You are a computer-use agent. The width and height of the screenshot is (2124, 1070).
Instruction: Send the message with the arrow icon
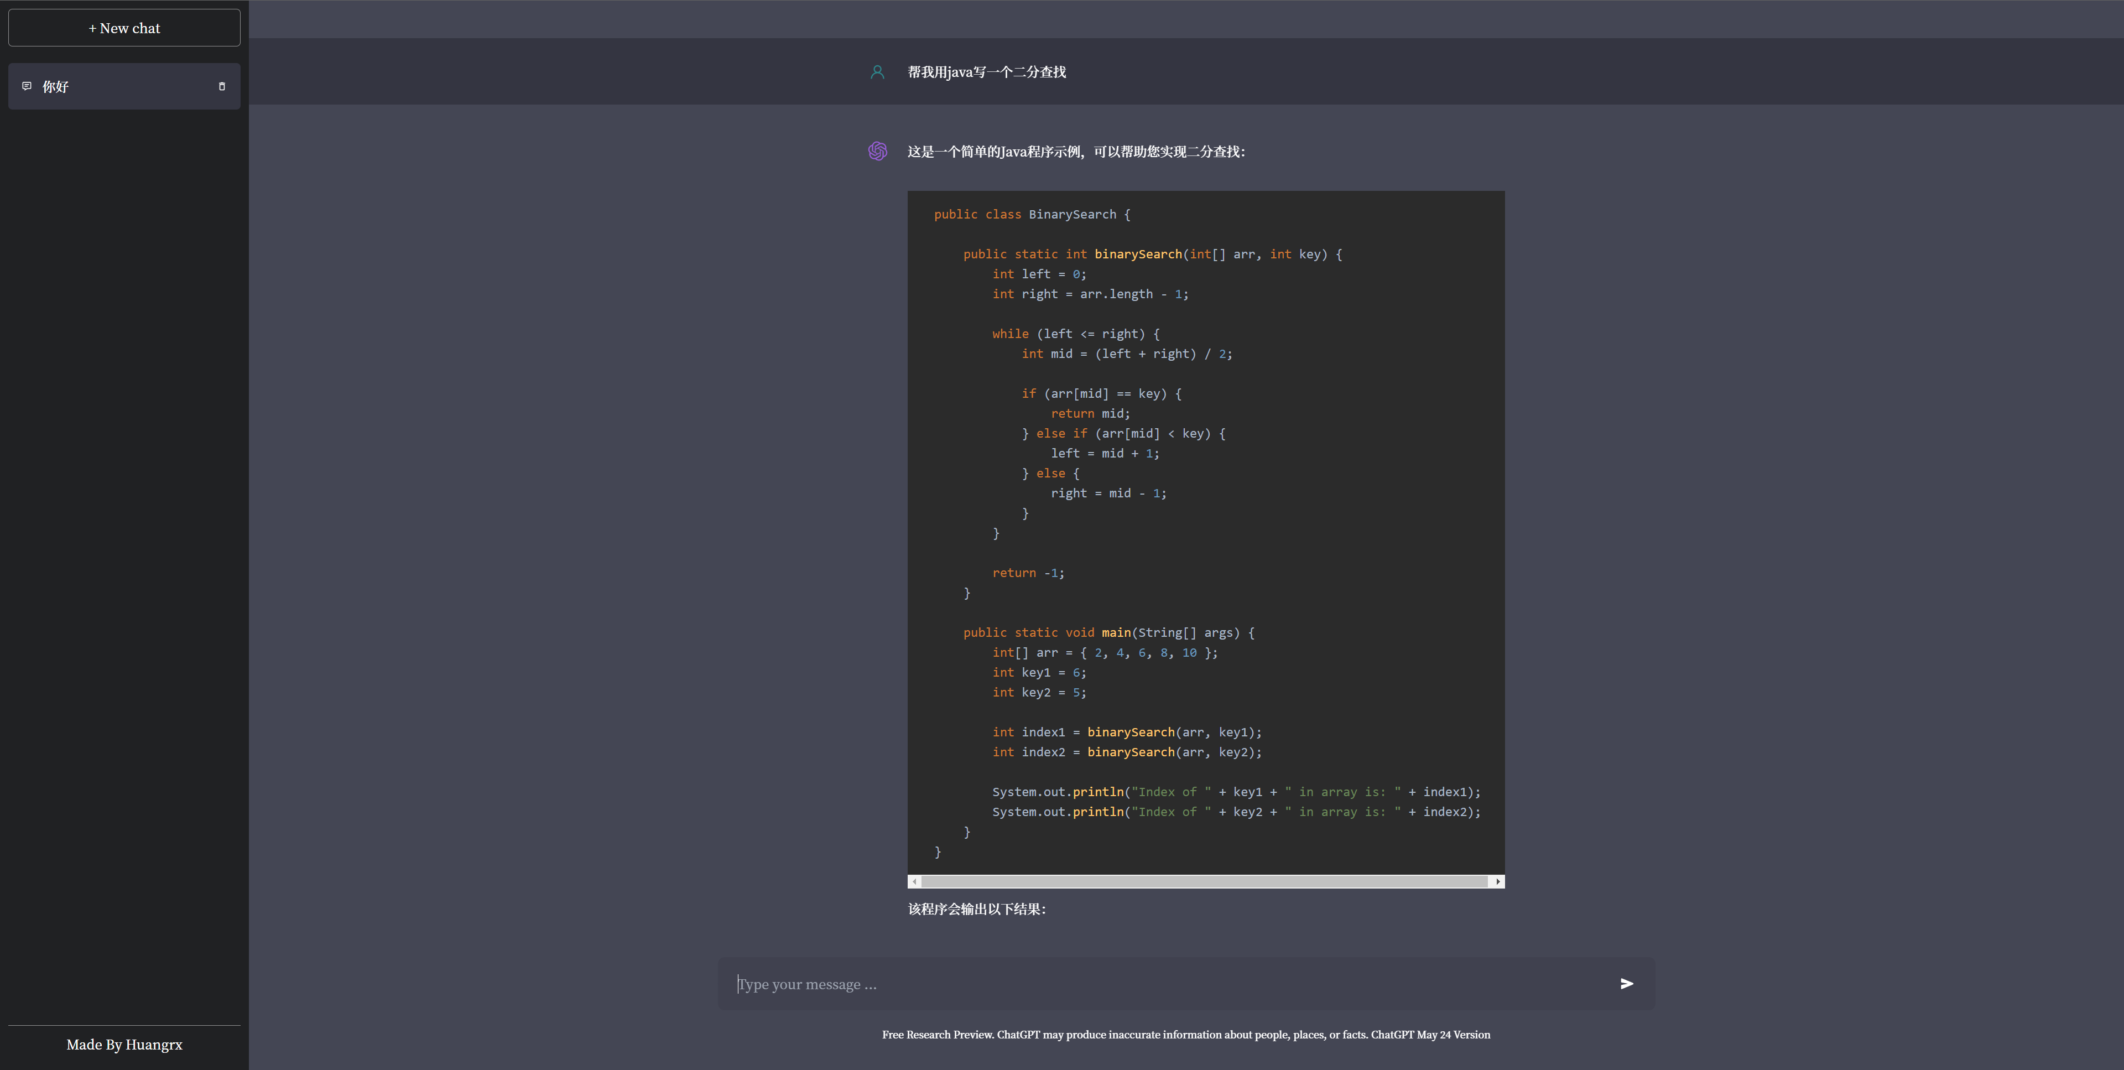(1627, 983)
